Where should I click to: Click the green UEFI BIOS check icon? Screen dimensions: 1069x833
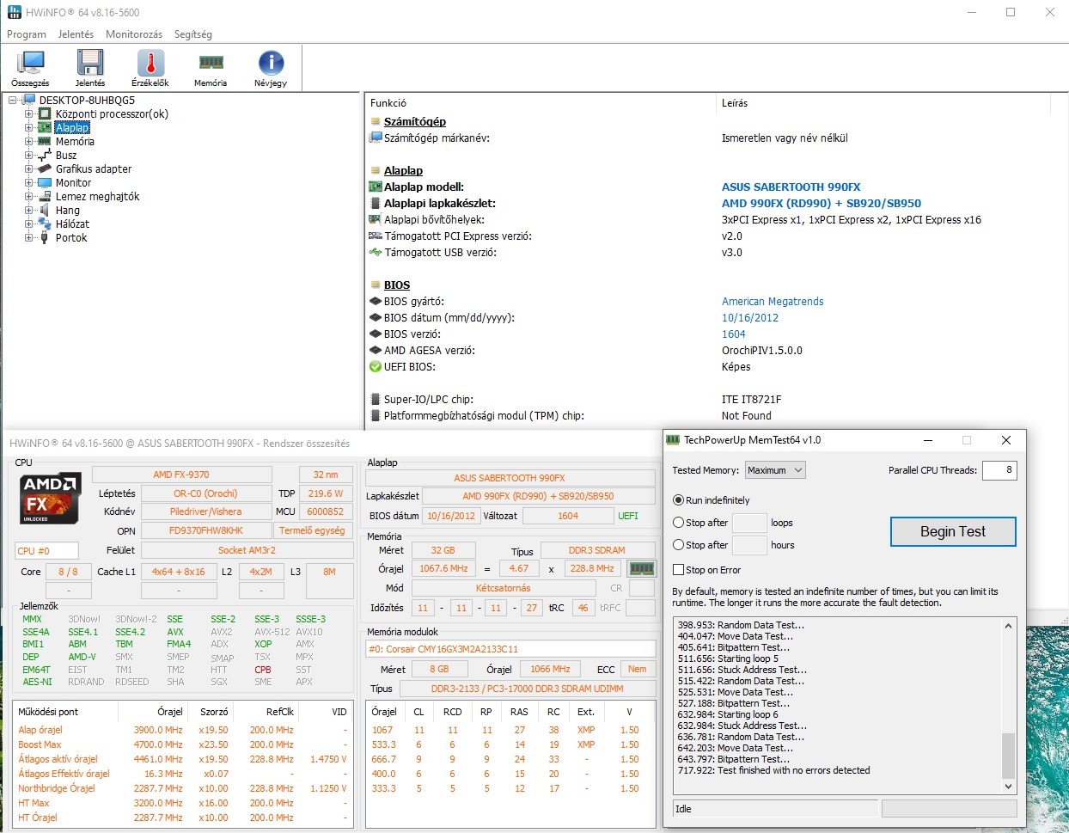375,366
